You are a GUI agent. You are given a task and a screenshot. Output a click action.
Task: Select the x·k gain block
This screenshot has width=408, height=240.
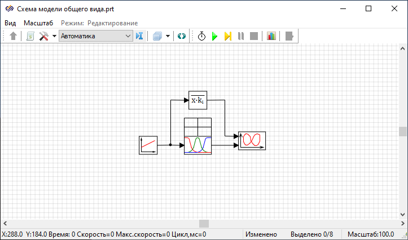tap(198, 100)
